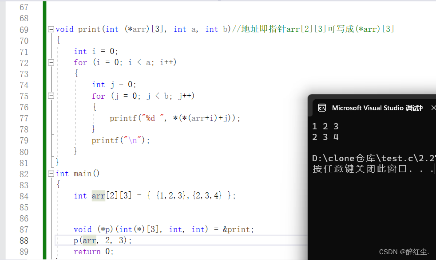Click the green Chinese comment on line 69
The width and height of the screenshot is (436, 260).
[x=313, y=29]
